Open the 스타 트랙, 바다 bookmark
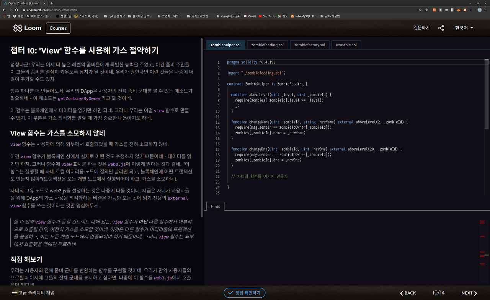 point(88,16)
